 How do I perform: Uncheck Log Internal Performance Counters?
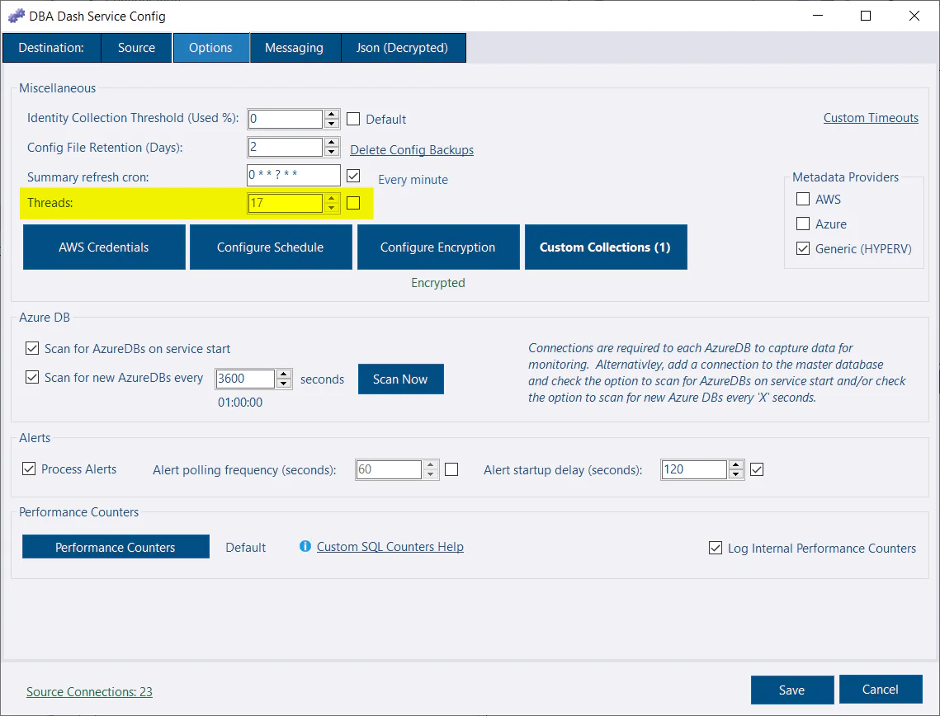(x=715, y=548)
